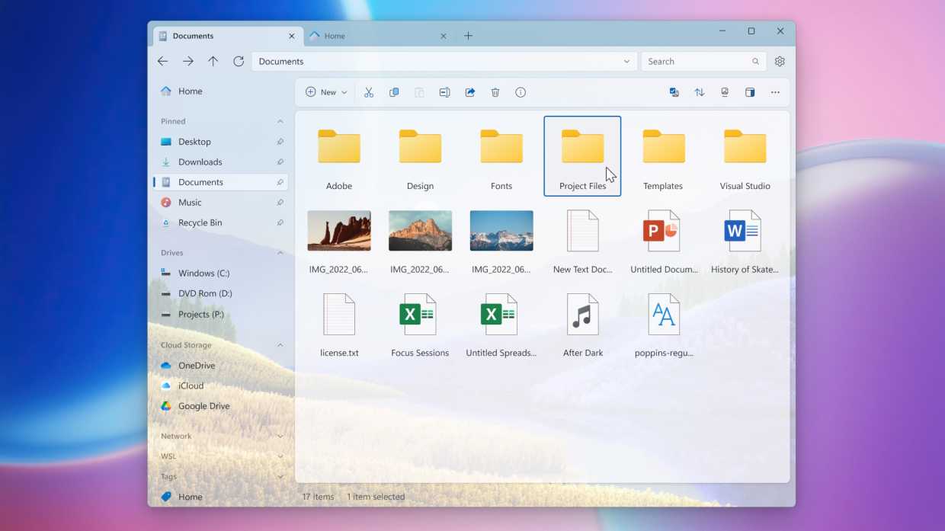Viewport: 945px width, 531px height.
Task: Expand the Network section
Action: (280, 436)
